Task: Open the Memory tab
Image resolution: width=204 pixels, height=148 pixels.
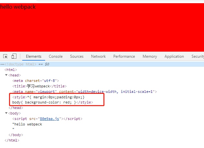Action: 150,56
